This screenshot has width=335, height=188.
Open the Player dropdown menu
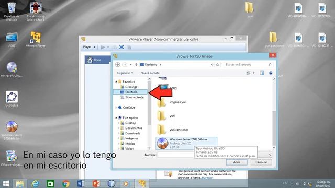click(x=89, y=47)
